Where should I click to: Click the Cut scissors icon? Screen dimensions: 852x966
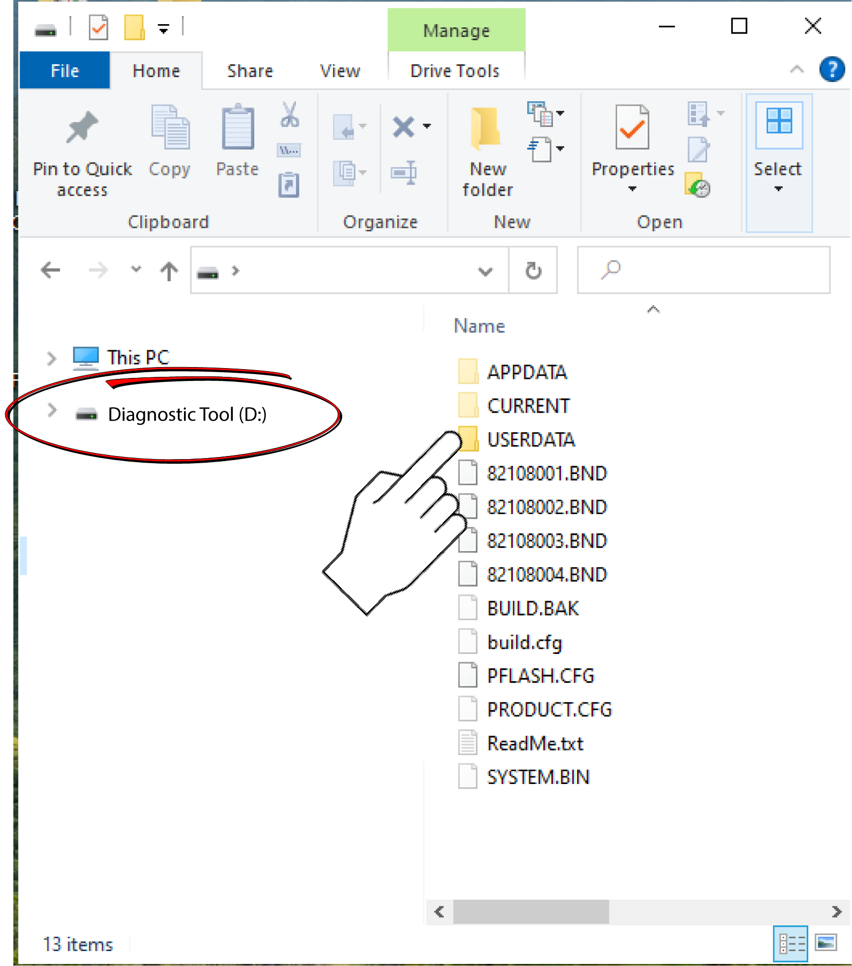tap(289, 115)
